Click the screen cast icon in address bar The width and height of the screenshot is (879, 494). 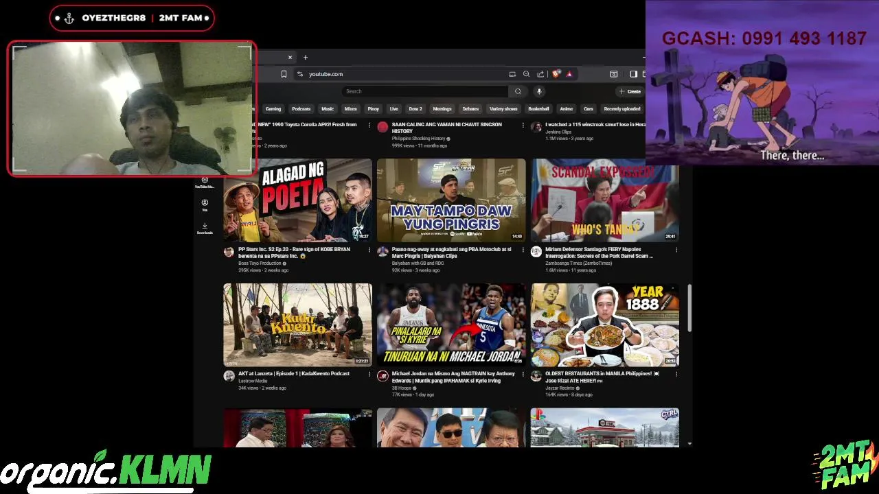point(512,74)
